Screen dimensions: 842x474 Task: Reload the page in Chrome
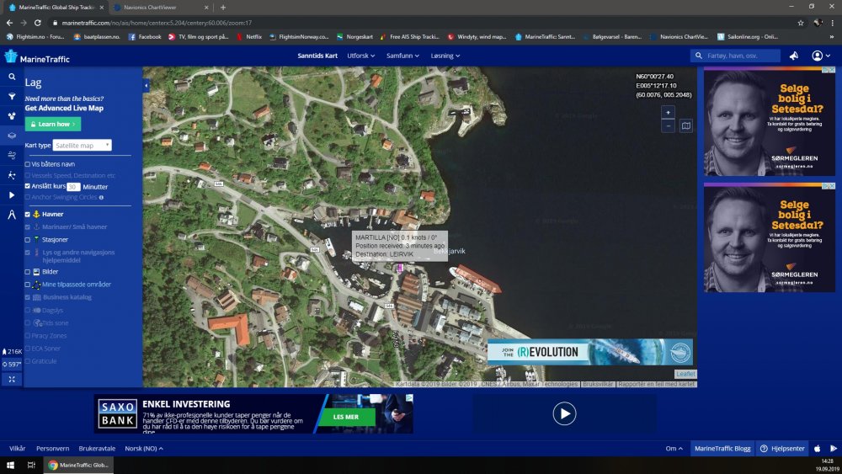(38, 23)
